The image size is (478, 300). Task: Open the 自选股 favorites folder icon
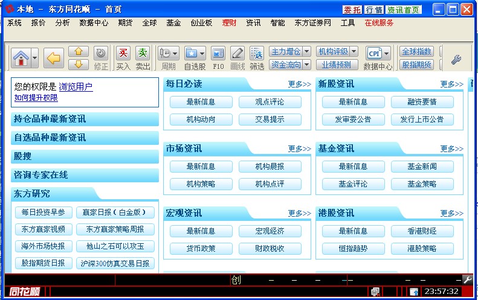tap(192, 54)
